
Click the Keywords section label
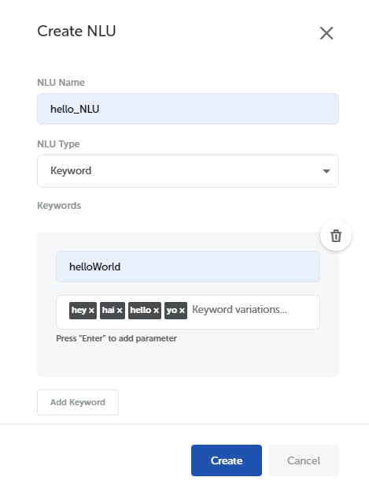coord(59,206)
